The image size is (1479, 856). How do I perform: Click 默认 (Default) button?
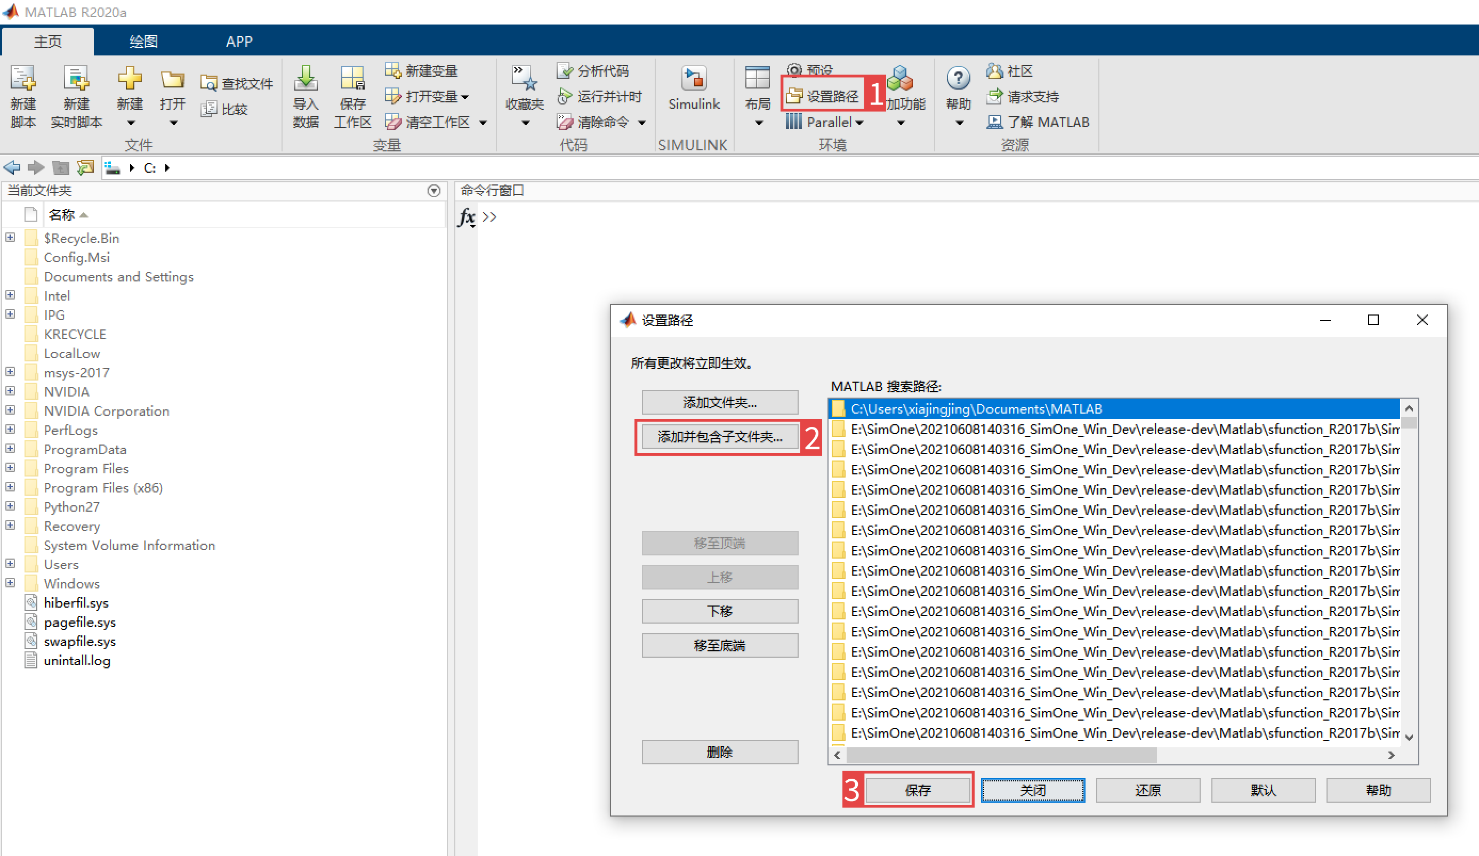coord(1263,790)
